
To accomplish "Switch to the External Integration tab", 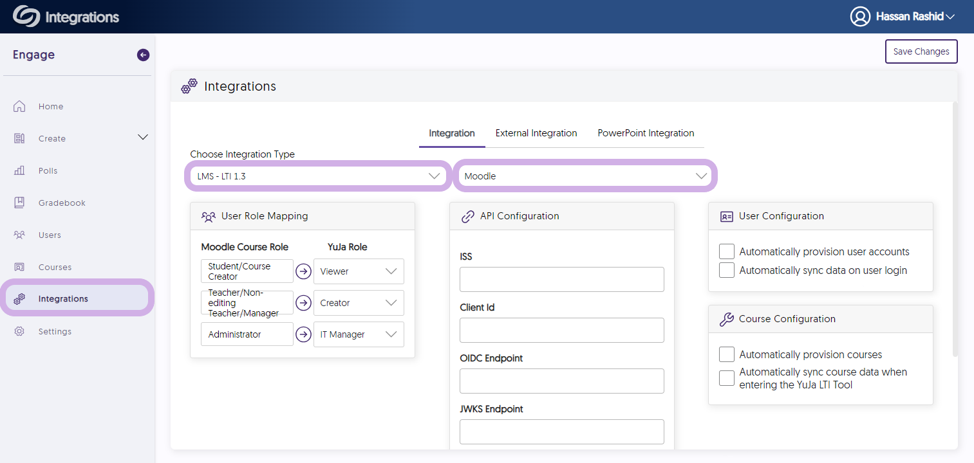I will (x=536, y=133).
